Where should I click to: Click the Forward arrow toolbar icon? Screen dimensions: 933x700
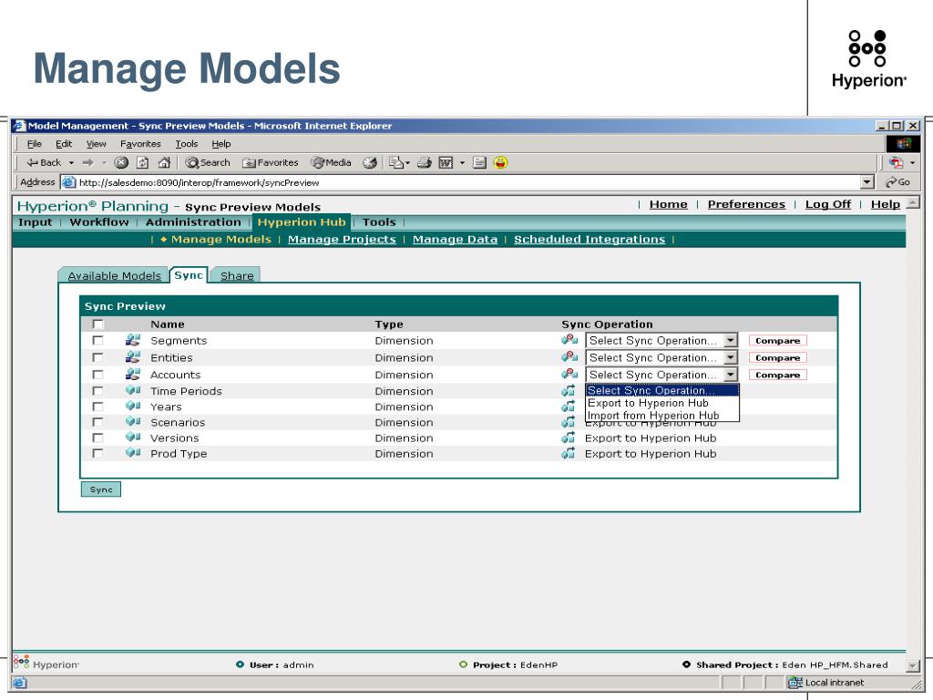tap(88, 162)
